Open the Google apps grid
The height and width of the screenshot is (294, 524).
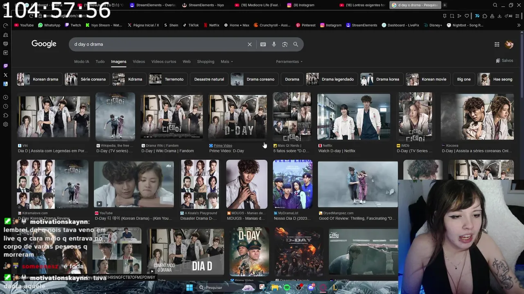pos(497,44)
